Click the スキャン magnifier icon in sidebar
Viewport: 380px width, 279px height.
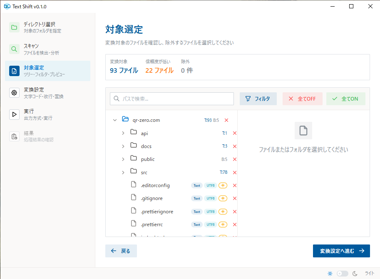click(x=14, y=49)
